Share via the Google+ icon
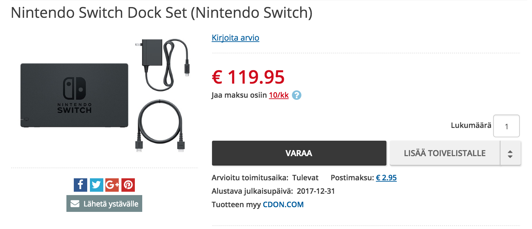The image size is (532, 229). tap(112, 185)
